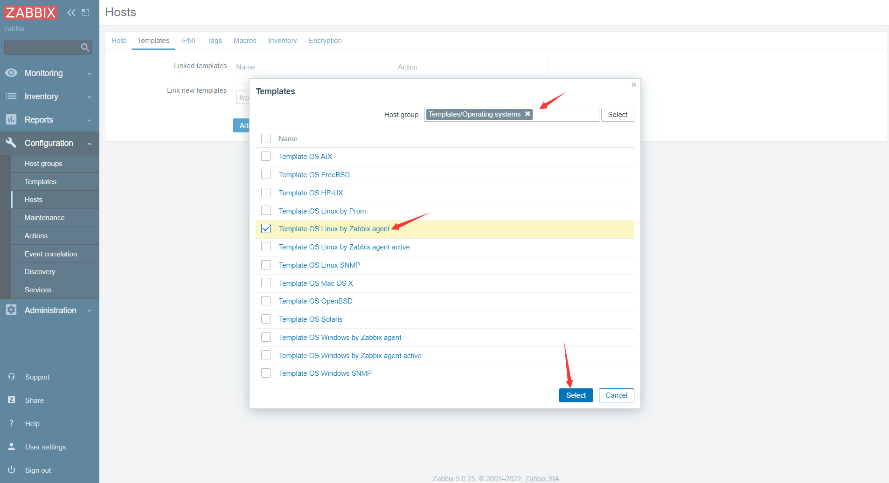Expand the Administration menu chevron
This screenshot has width=889, height=483.
[89, 311]
